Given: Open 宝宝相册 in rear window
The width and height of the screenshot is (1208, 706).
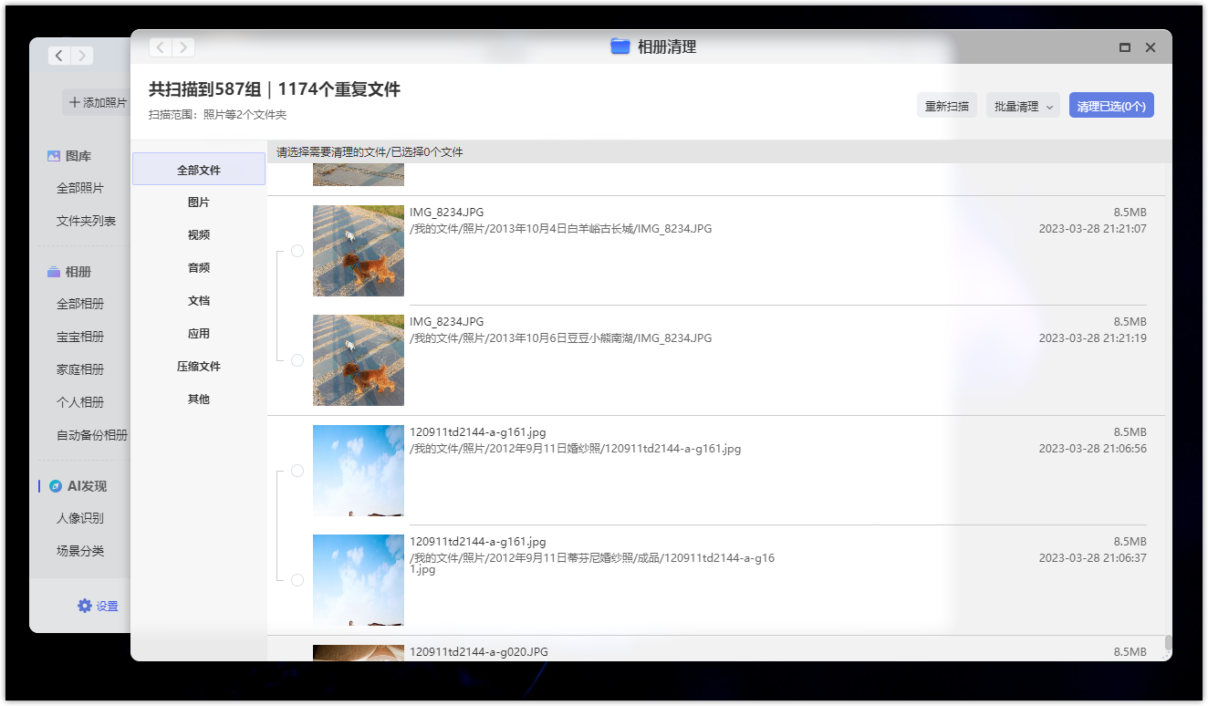Looking at the screenshot, I should pyautogui.click(x=80, y=337).
